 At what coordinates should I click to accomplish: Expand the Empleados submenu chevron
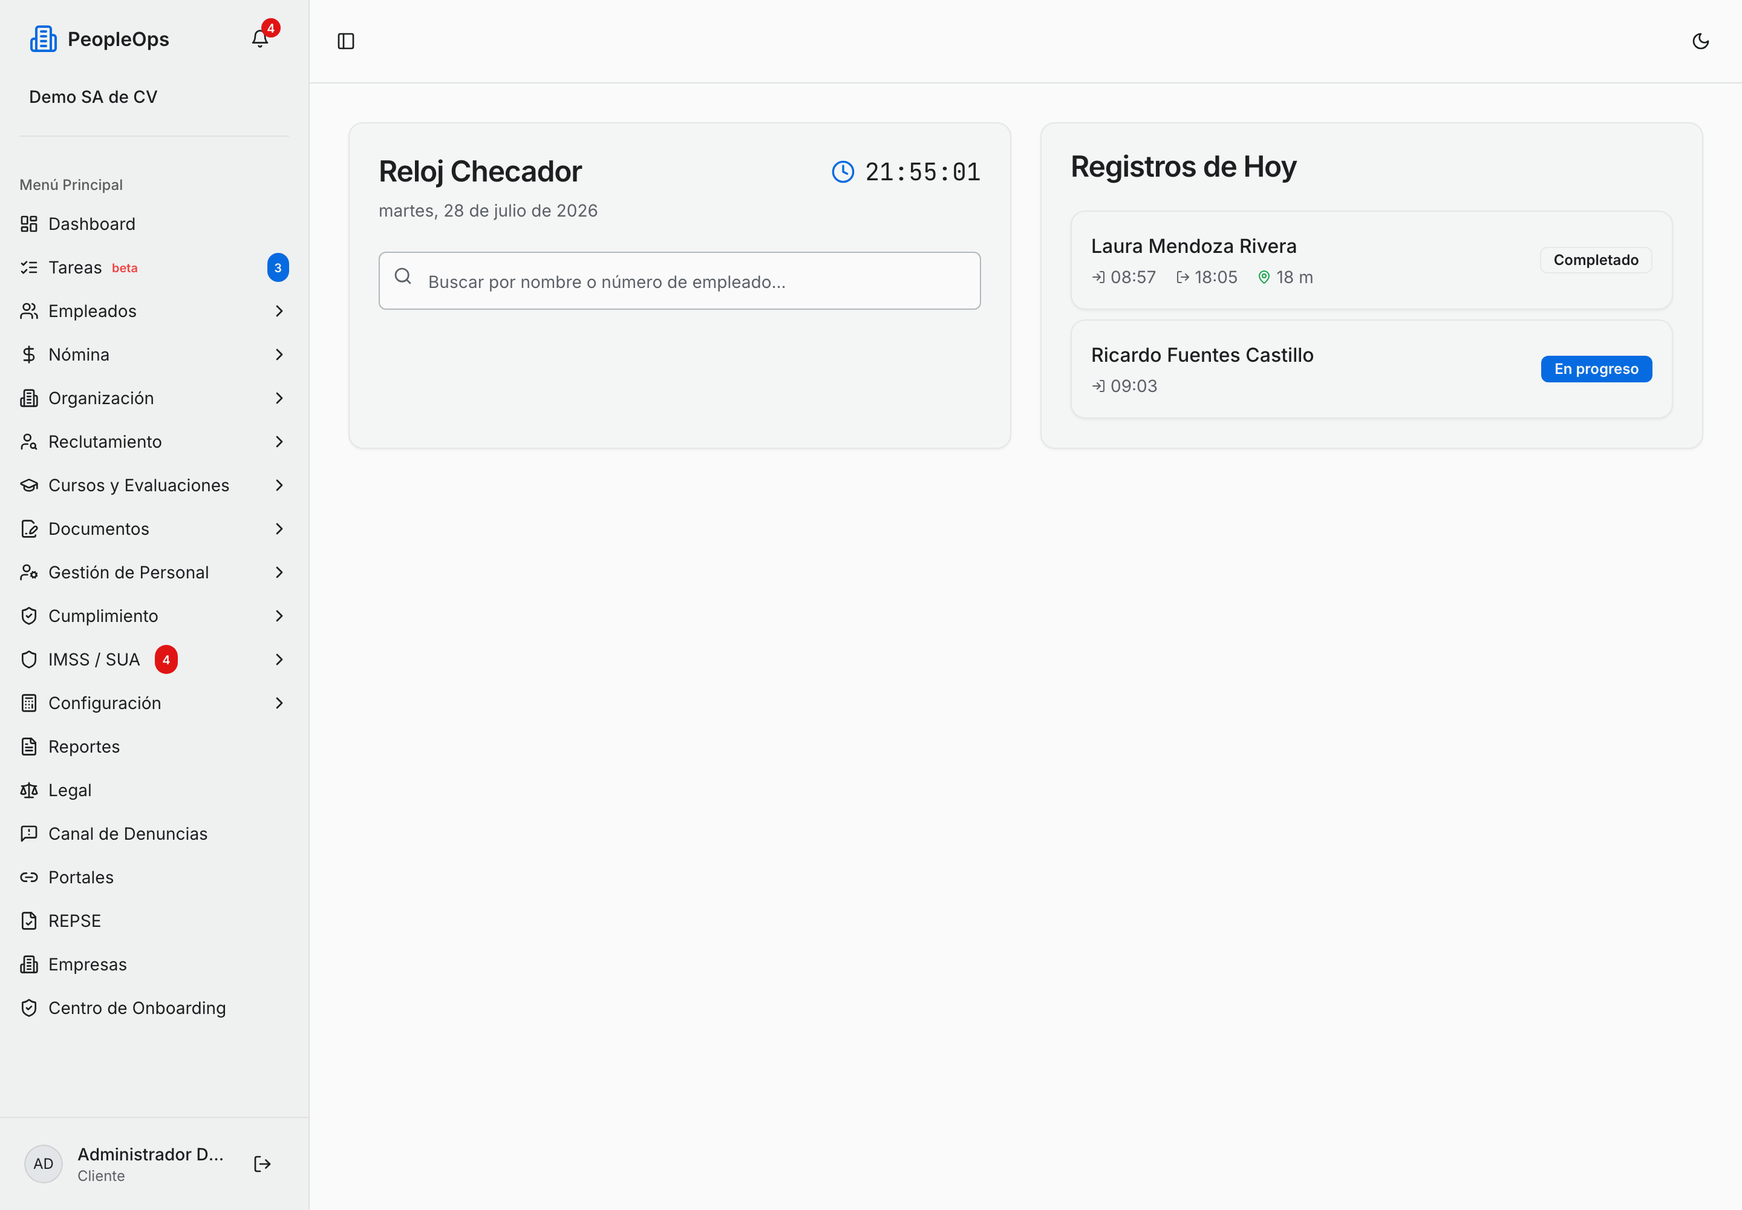coord(279,311)
